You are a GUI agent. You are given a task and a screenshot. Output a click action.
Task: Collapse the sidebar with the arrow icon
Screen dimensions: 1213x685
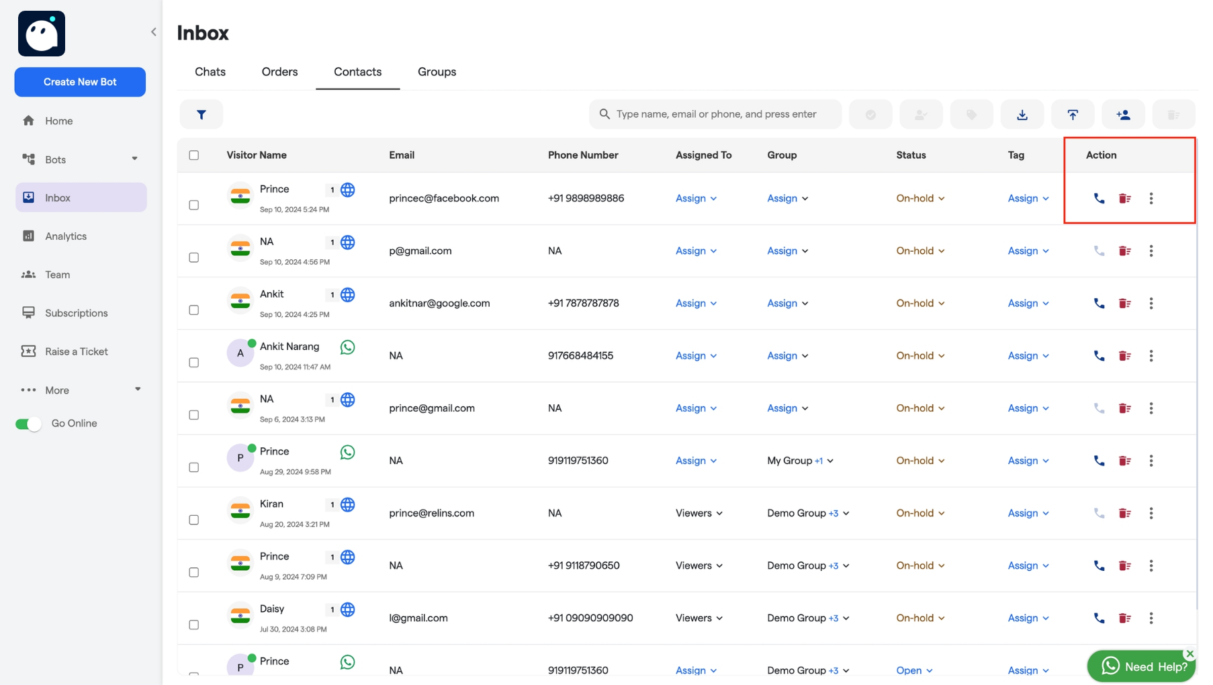[x=154, y=32]
